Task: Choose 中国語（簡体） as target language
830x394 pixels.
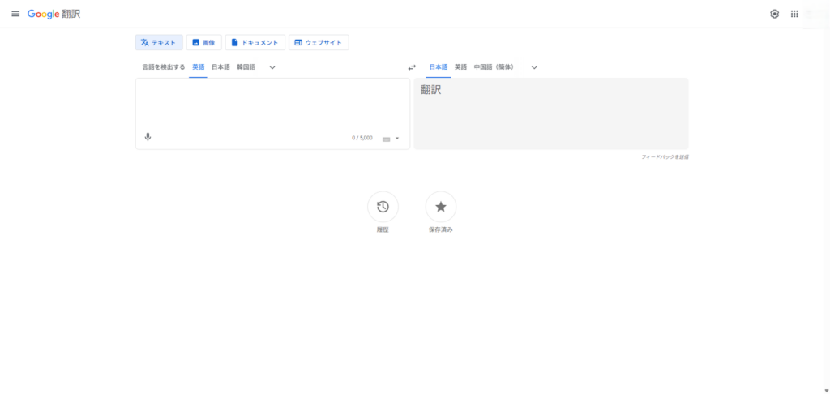Action: pyautogui.click(x=494, y=67)
